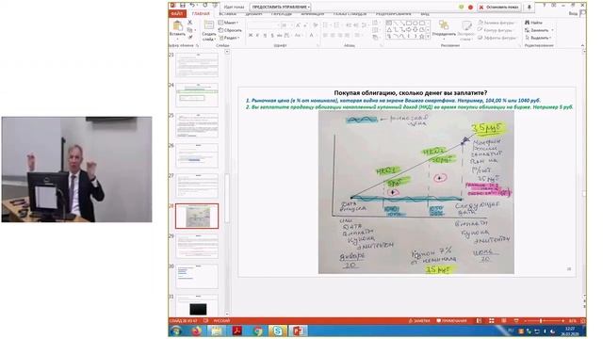Expand the Раздел (Section) dropdown

pyautogui.click(x=229, y=38)
